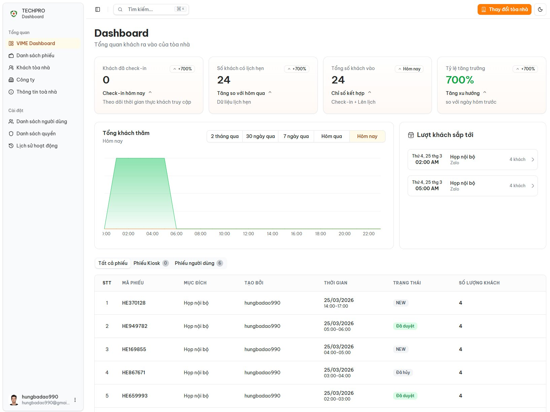Viewport: 550px width, 412px height.
Task: Expand the 02:00 AM Họp nội bộ visit
Action: click(x=472, y=160)
